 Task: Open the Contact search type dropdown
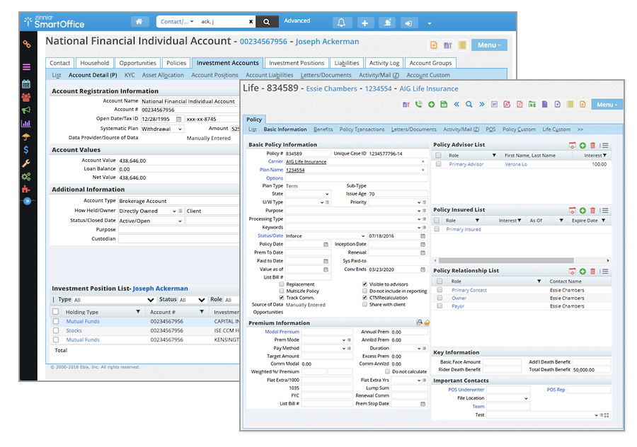(177, 22)
